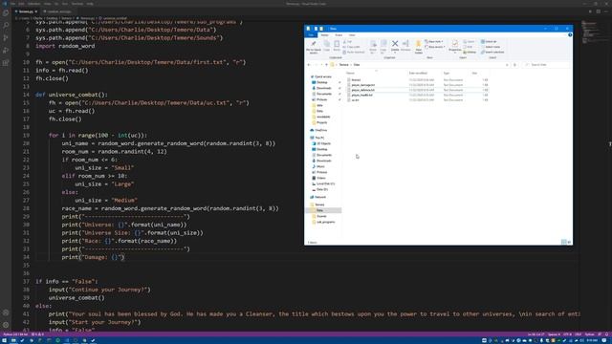Open the VS Code Search icon in activity bar
Image resolution: width=612 pixels, height=344 pixels.
click(6, 26)
